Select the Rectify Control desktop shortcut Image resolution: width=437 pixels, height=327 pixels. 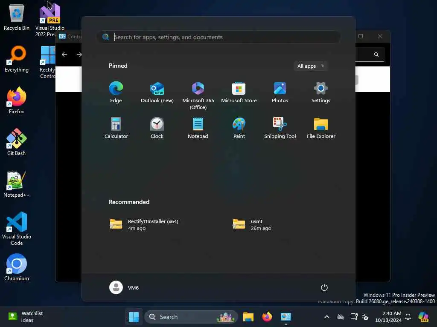47,62
